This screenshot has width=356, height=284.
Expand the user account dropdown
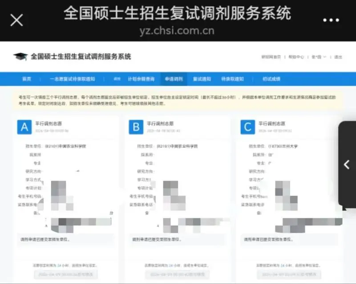coord(319,57)
